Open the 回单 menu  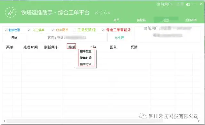tap(113, 47)
